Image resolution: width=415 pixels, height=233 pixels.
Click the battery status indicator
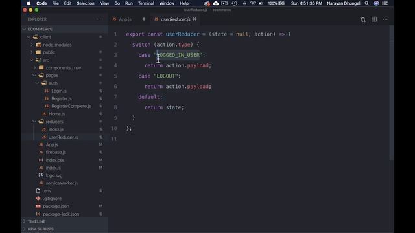277,3
